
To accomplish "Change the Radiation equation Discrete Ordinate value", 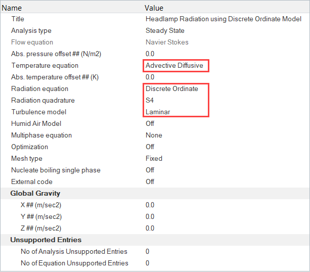I will click(x=172, y=89).
